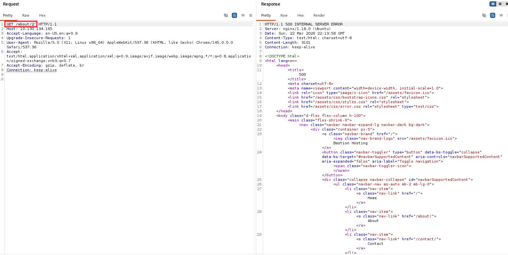Select the Pretty tab in Request
This screenshot has width=508, height=255.
[8, 15]
